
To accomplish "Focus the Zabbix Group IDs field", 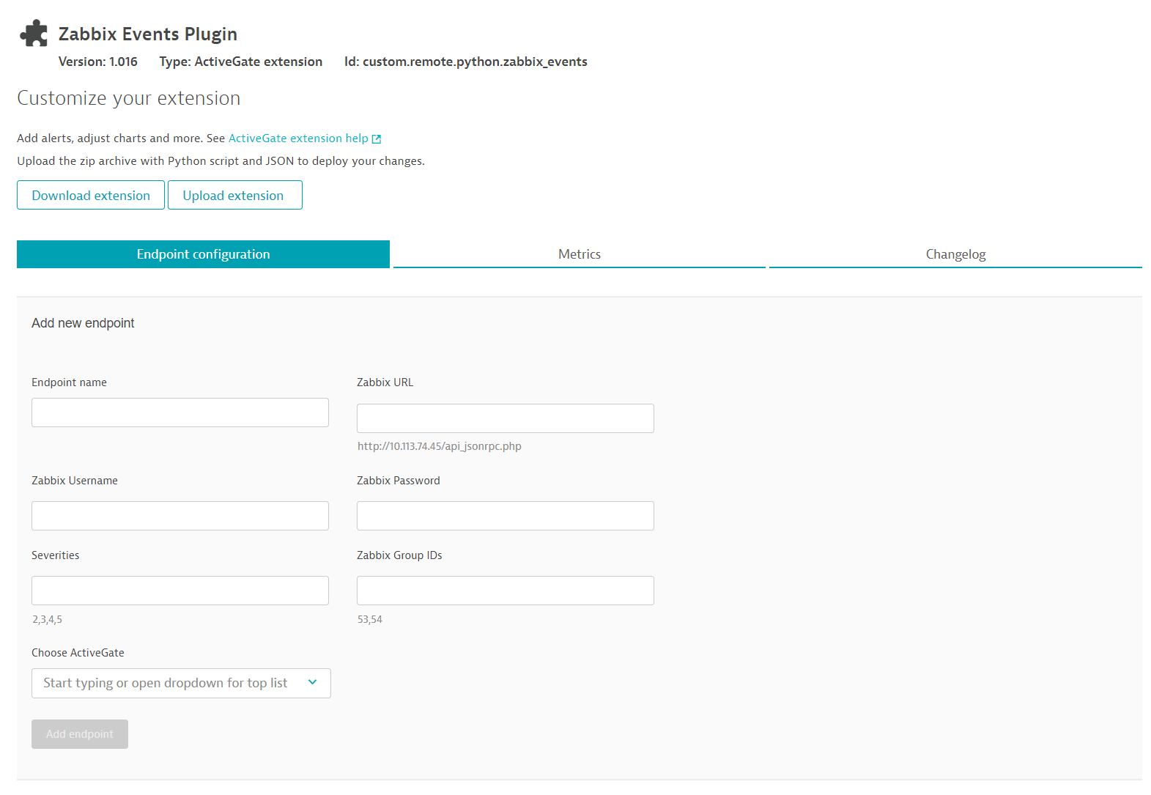I will tap(506, 591).
